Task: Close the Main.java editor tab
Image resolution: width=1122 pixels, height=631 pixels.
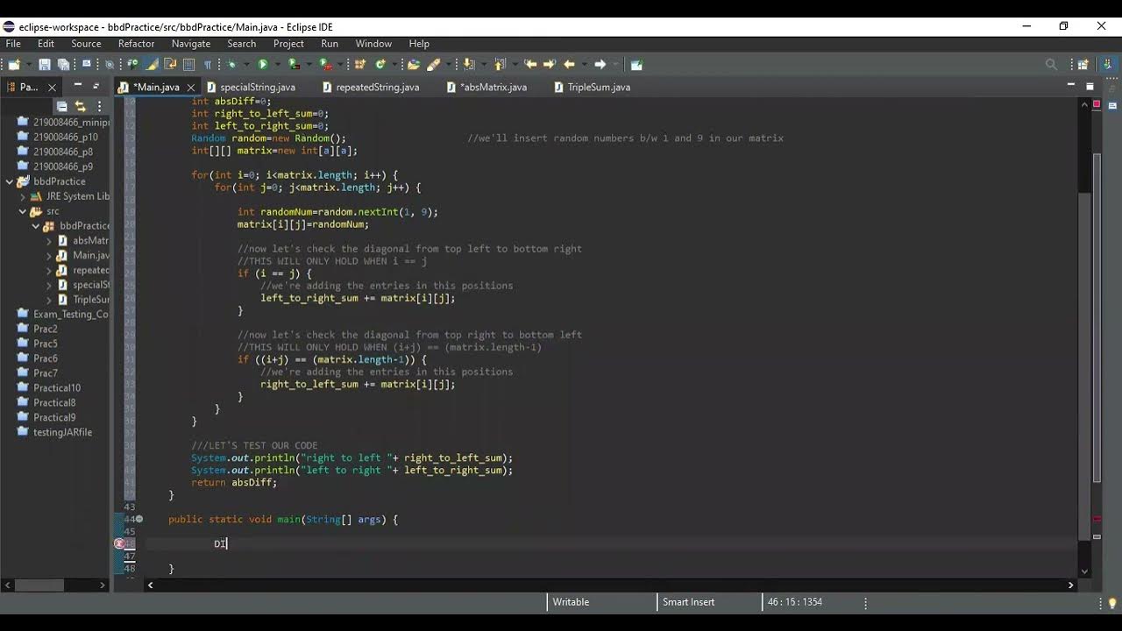Action: [x=190, y=87]
